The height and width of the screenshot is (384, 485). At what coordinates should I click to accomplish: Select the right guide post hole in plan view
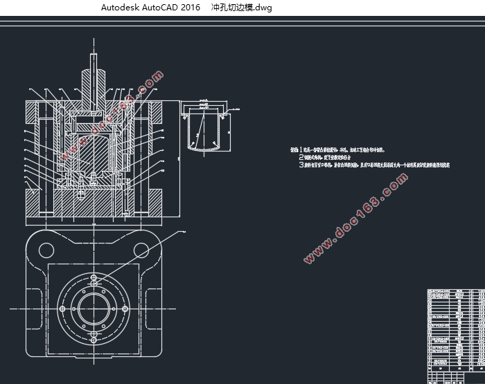[141, 250]
